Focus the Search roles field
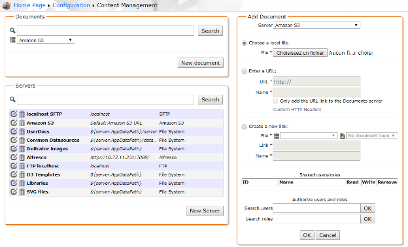The image size is (408, 247). coord(316,219)
